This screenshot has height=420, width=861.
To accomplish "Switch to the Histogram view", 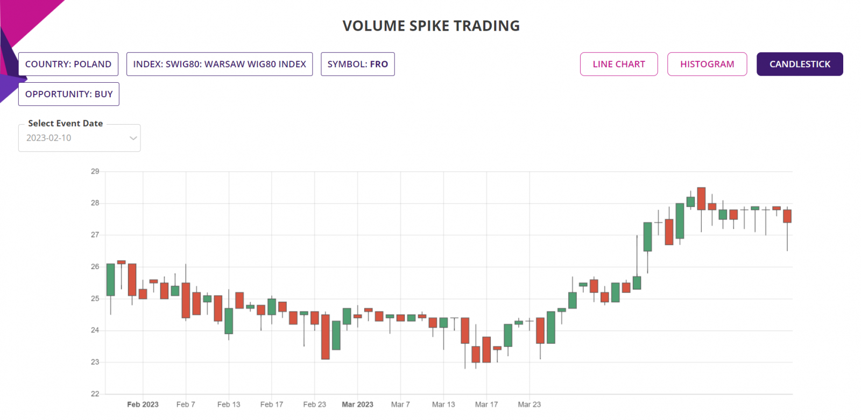I will click(707, 64).
